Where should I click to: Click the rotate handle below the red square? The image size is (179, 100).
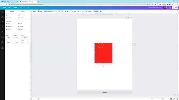pyautogui.click(x=103, y=66)
